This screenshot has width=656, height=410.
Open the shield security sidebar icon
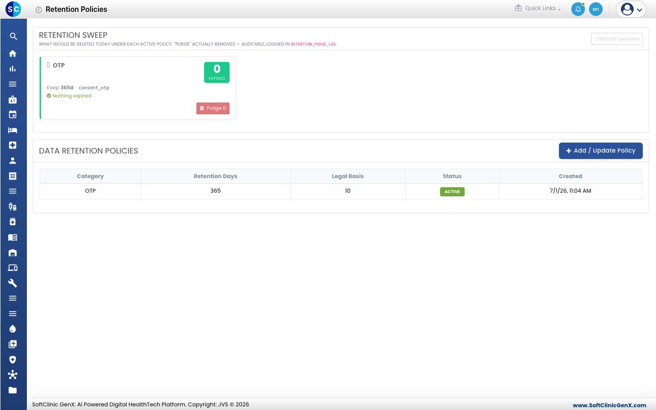[x=13, y=359]
